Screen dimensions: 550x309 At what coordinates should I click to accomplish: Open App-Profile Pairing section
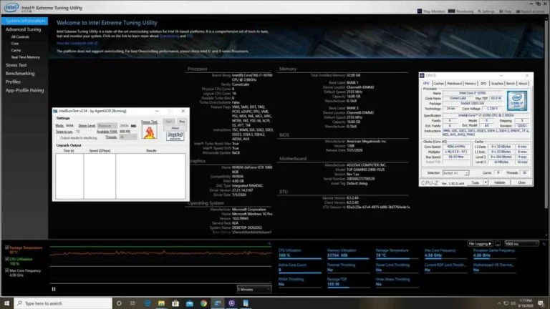[x=24, y=90]
